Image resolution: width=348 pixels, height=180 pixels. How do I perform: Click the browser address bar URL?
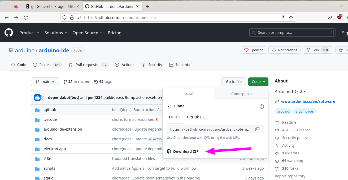pos(120,18)
